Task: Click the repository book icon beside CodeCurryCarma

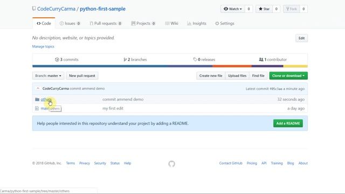Action: point(34,9)
